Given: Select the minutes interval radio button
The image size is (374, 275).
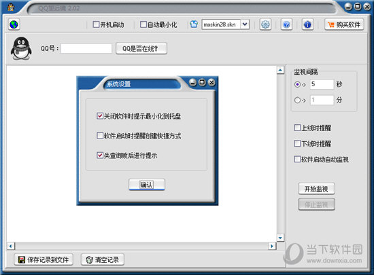Looking at the screenshot, I should tap(297, 100).
